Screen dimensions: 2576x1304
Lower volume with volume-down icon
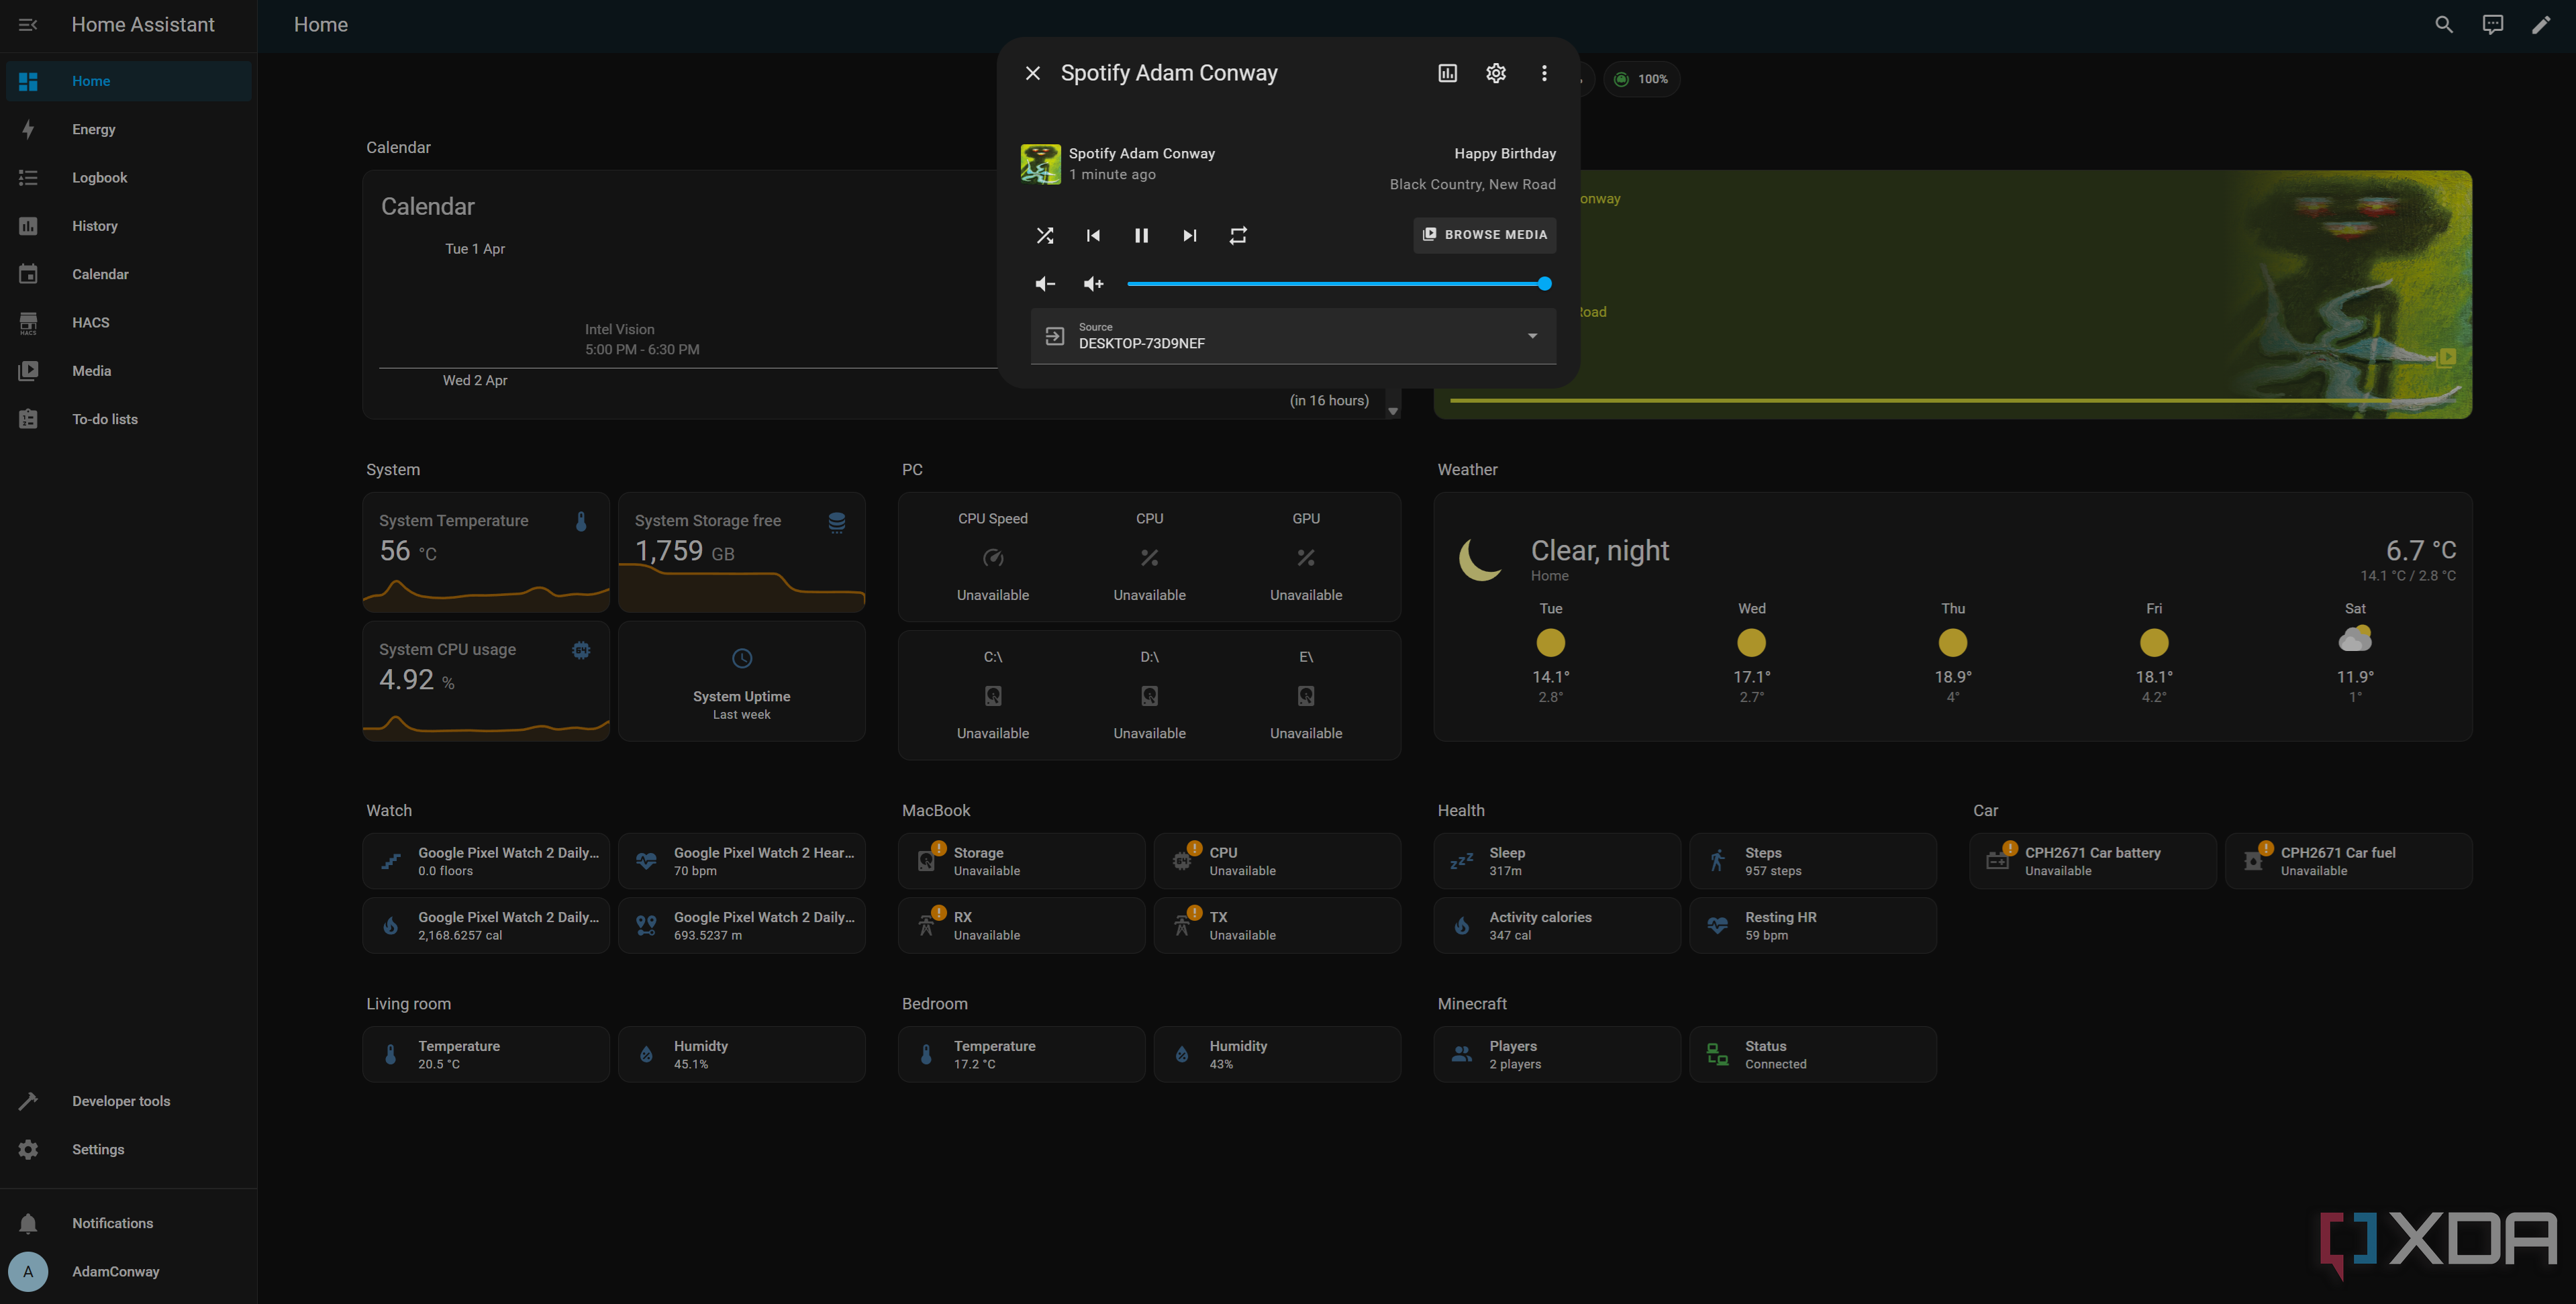coord(1045,284)
